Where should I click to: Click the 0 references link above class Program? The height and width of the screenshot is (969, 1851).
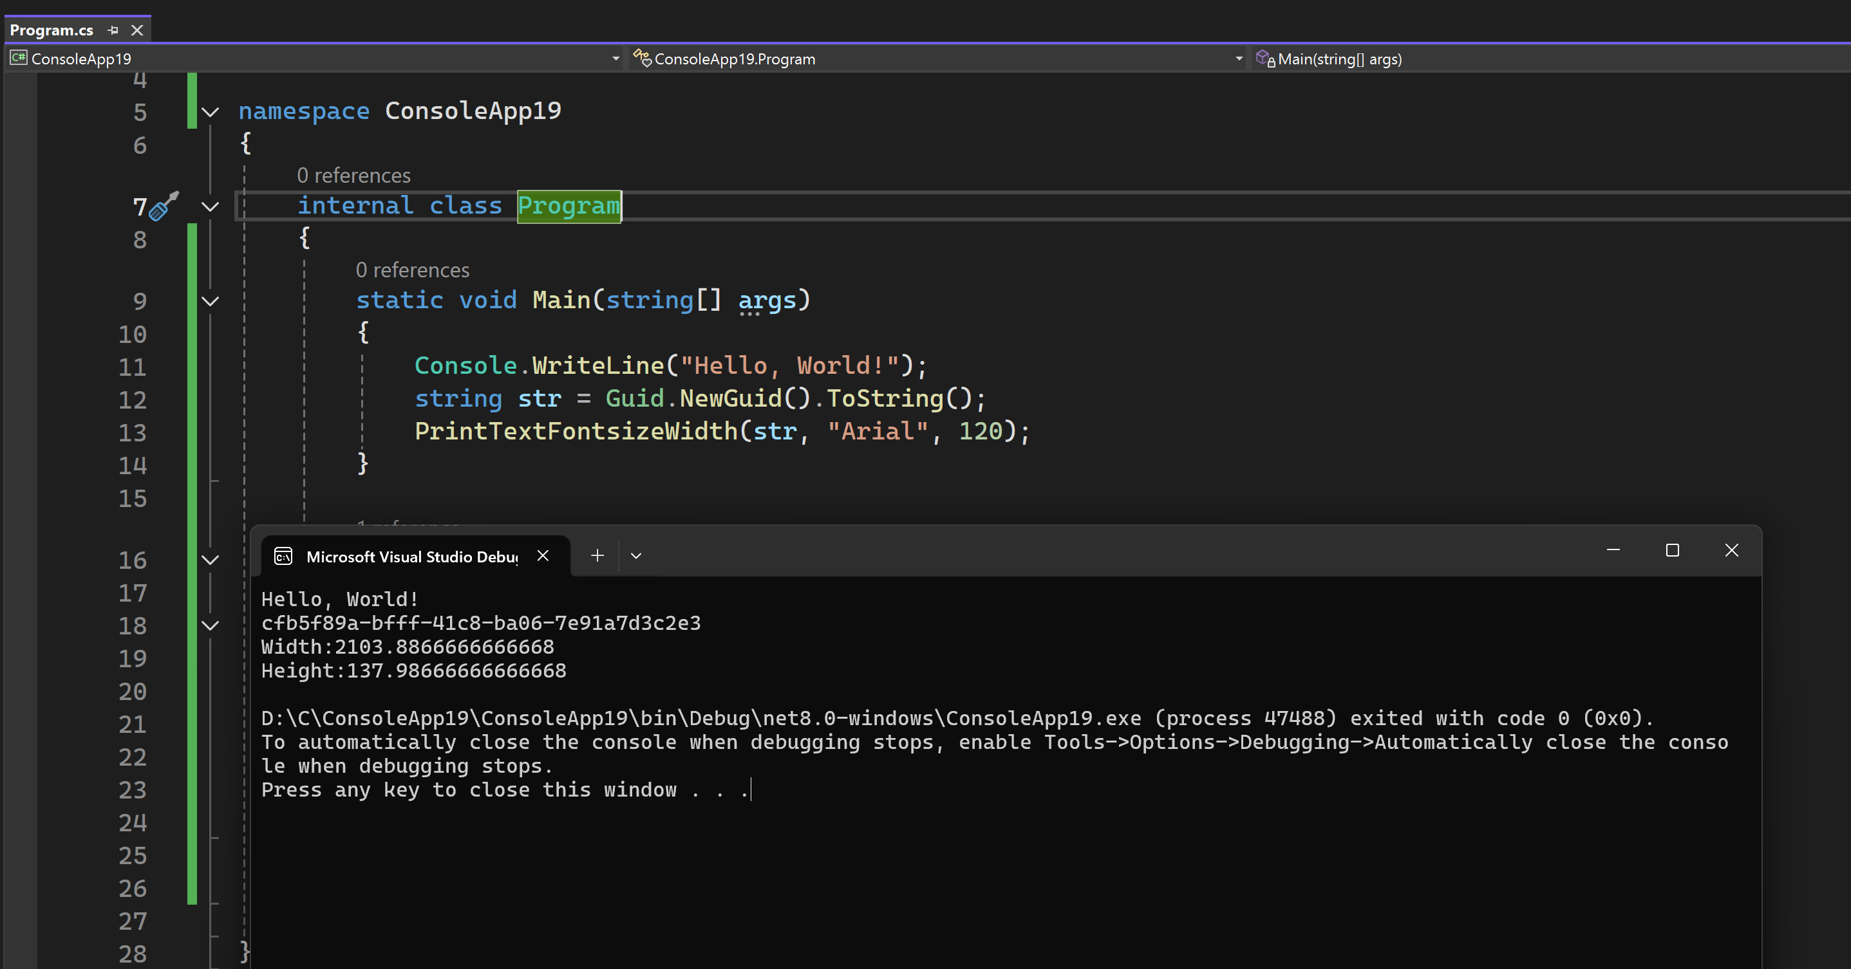click(x=353, y=175)
